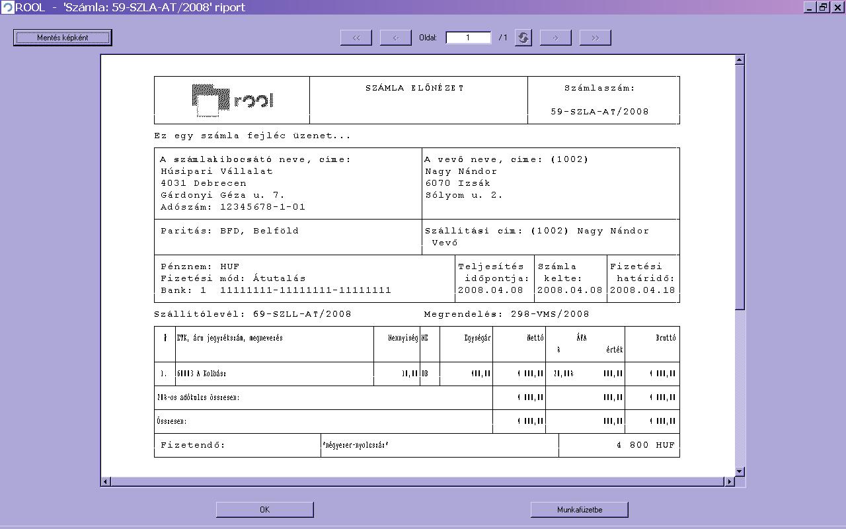Click the vertical scrollbar down arrow
Viewport: 846px width, 529px height.
click(740, 471)
